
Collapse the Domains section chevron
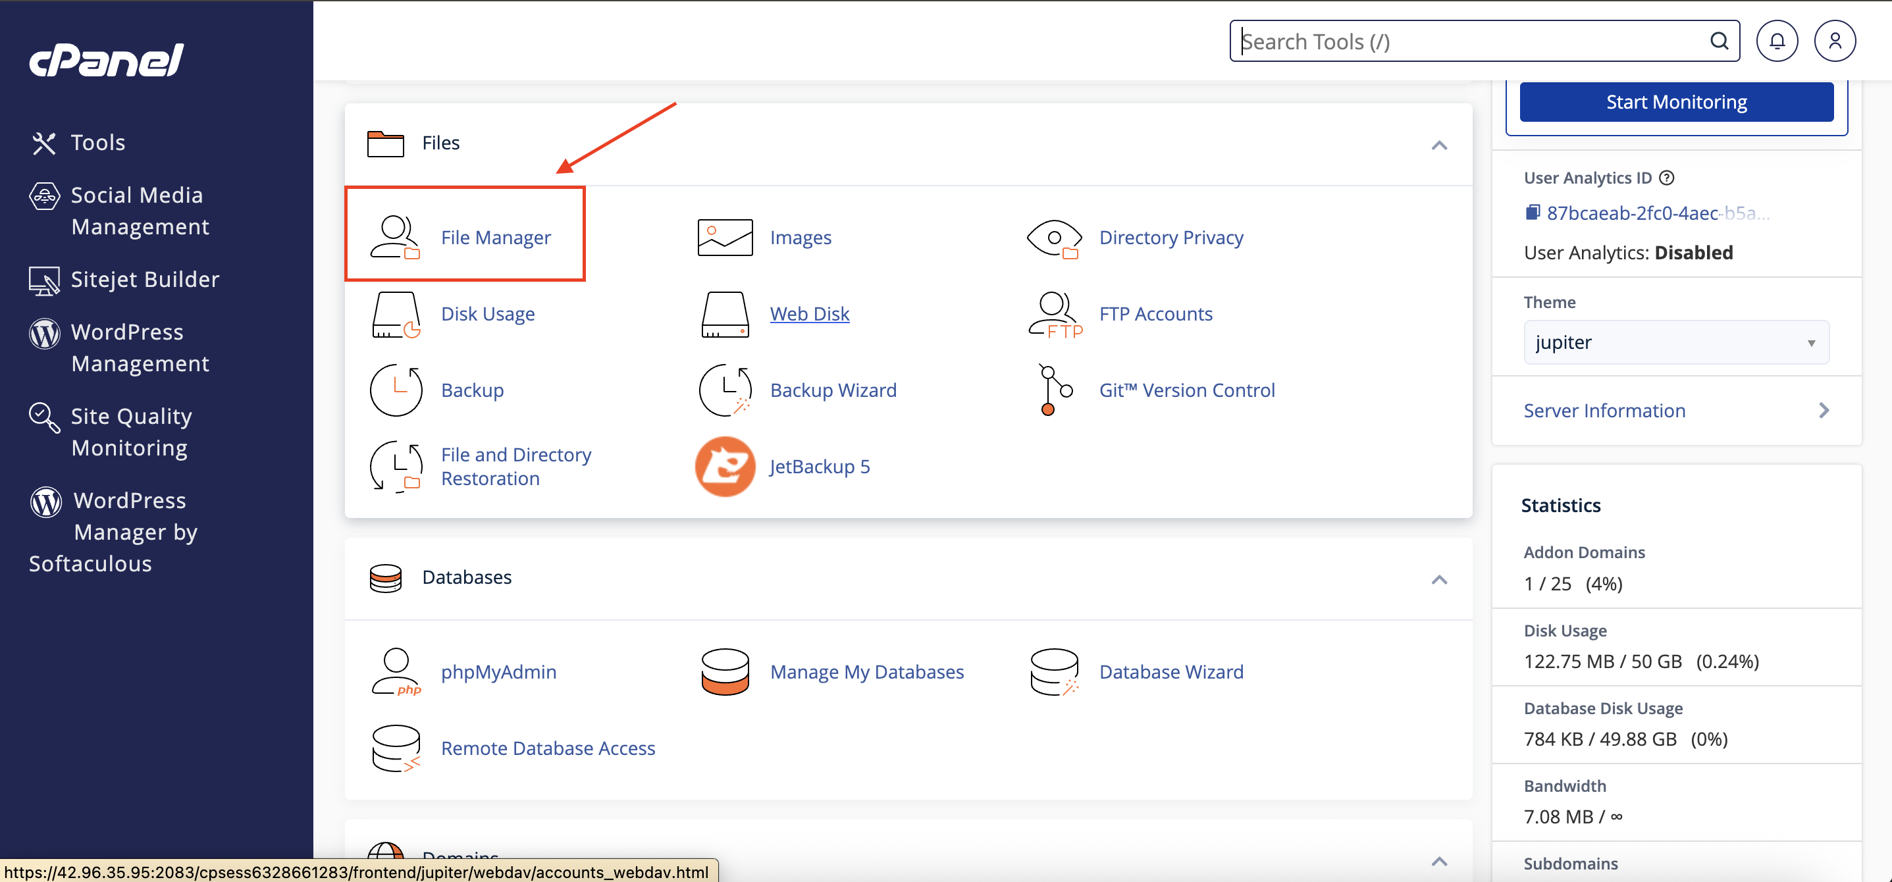(1439, 862)
